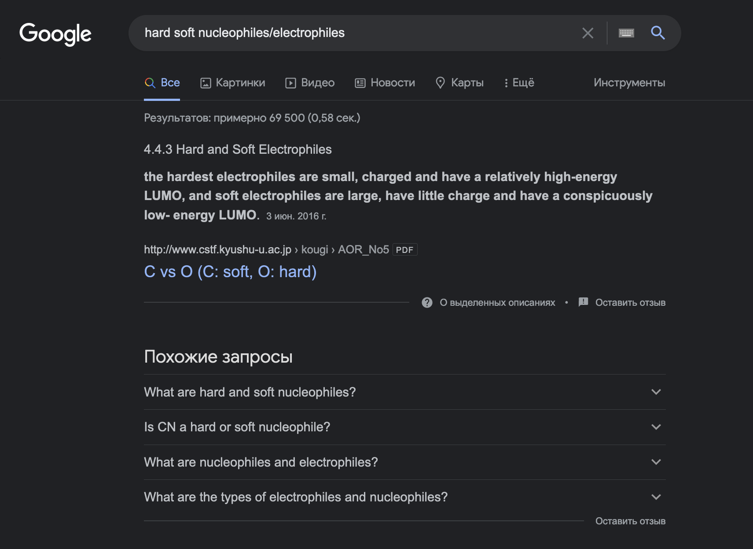Click the Google logo
Image resolution: width=753 pixels, height=549 pixels.
coord(55,34)
